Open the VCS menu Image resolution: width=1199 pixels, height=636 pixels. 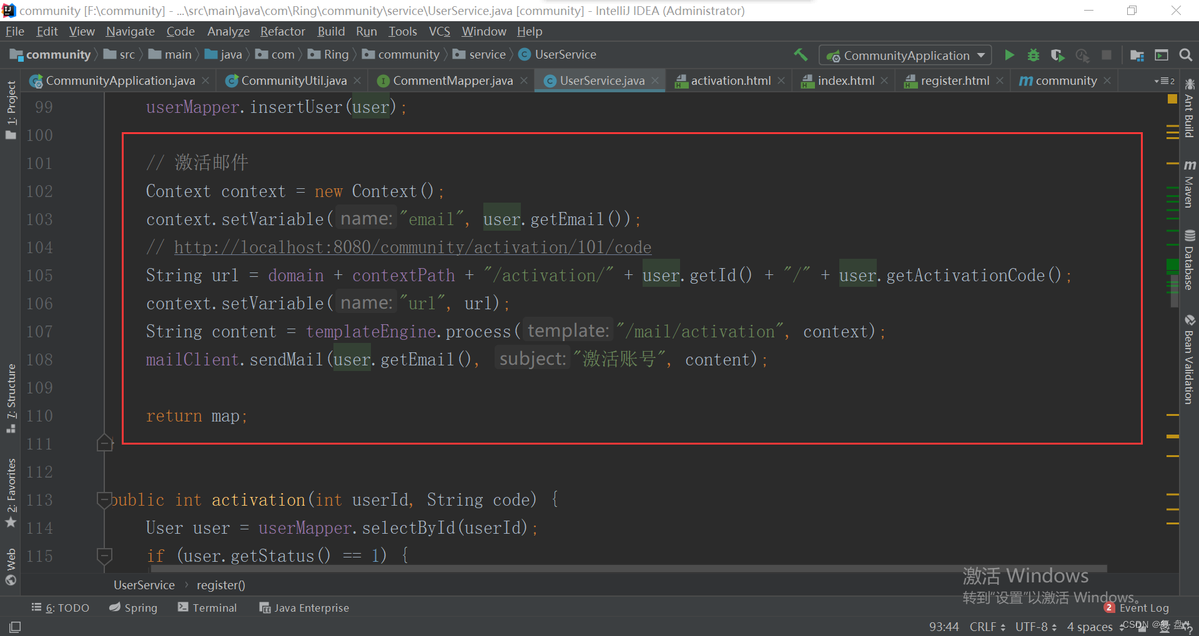pyautogui.click(x=439, y=31)
